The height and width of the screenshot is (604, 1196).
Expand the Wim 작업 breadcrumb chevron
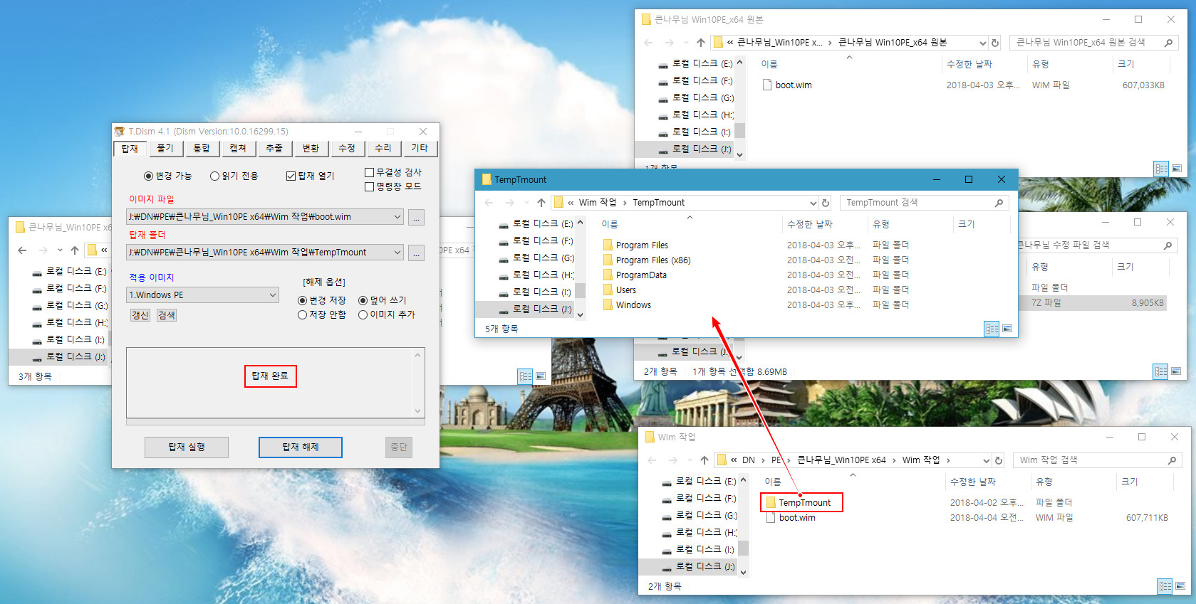948,460
